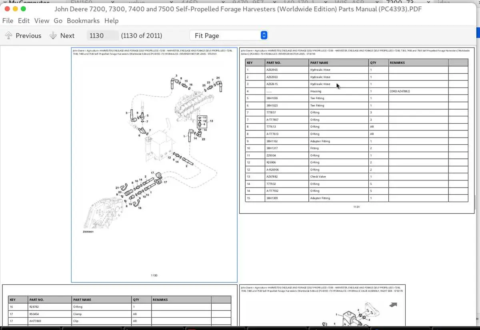
Task: Click the Check Valve part name
Action: point(318,176)
